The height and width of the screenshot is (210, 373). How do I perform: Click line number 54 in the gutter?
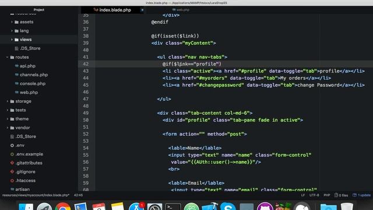click(86, 148)
